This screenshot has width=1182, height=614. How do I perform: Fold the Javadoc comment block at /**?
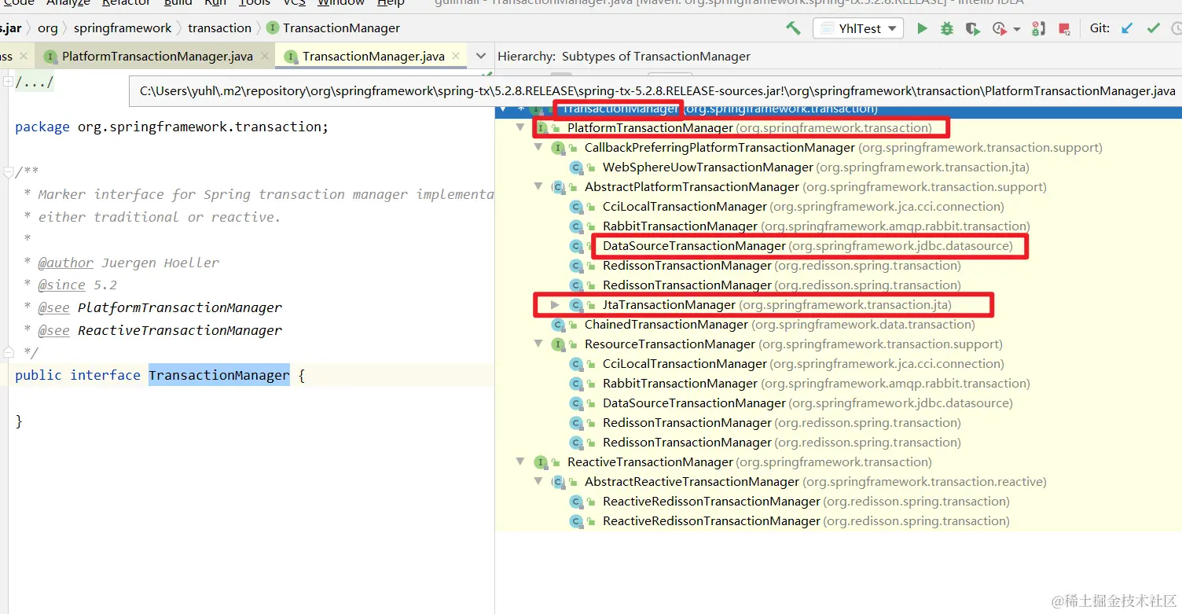click(x=8, y=172)
